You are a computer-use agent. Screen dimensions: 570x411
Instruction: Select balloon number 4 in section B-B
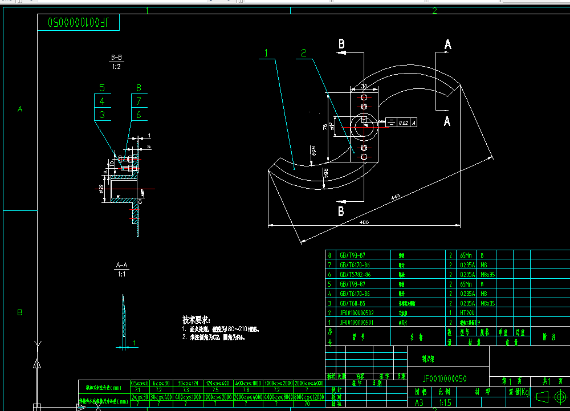click(x=102, y=101)
